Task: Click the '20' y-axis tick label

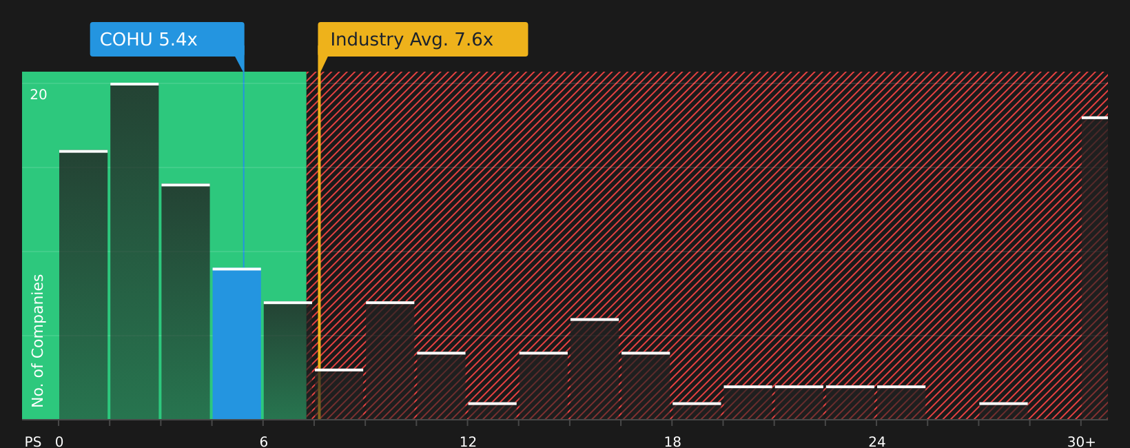Action: pos(39,95)
